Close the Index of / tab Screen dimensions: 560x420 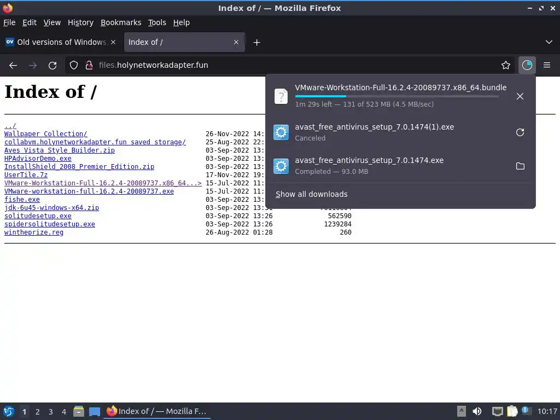coord(236,42)
